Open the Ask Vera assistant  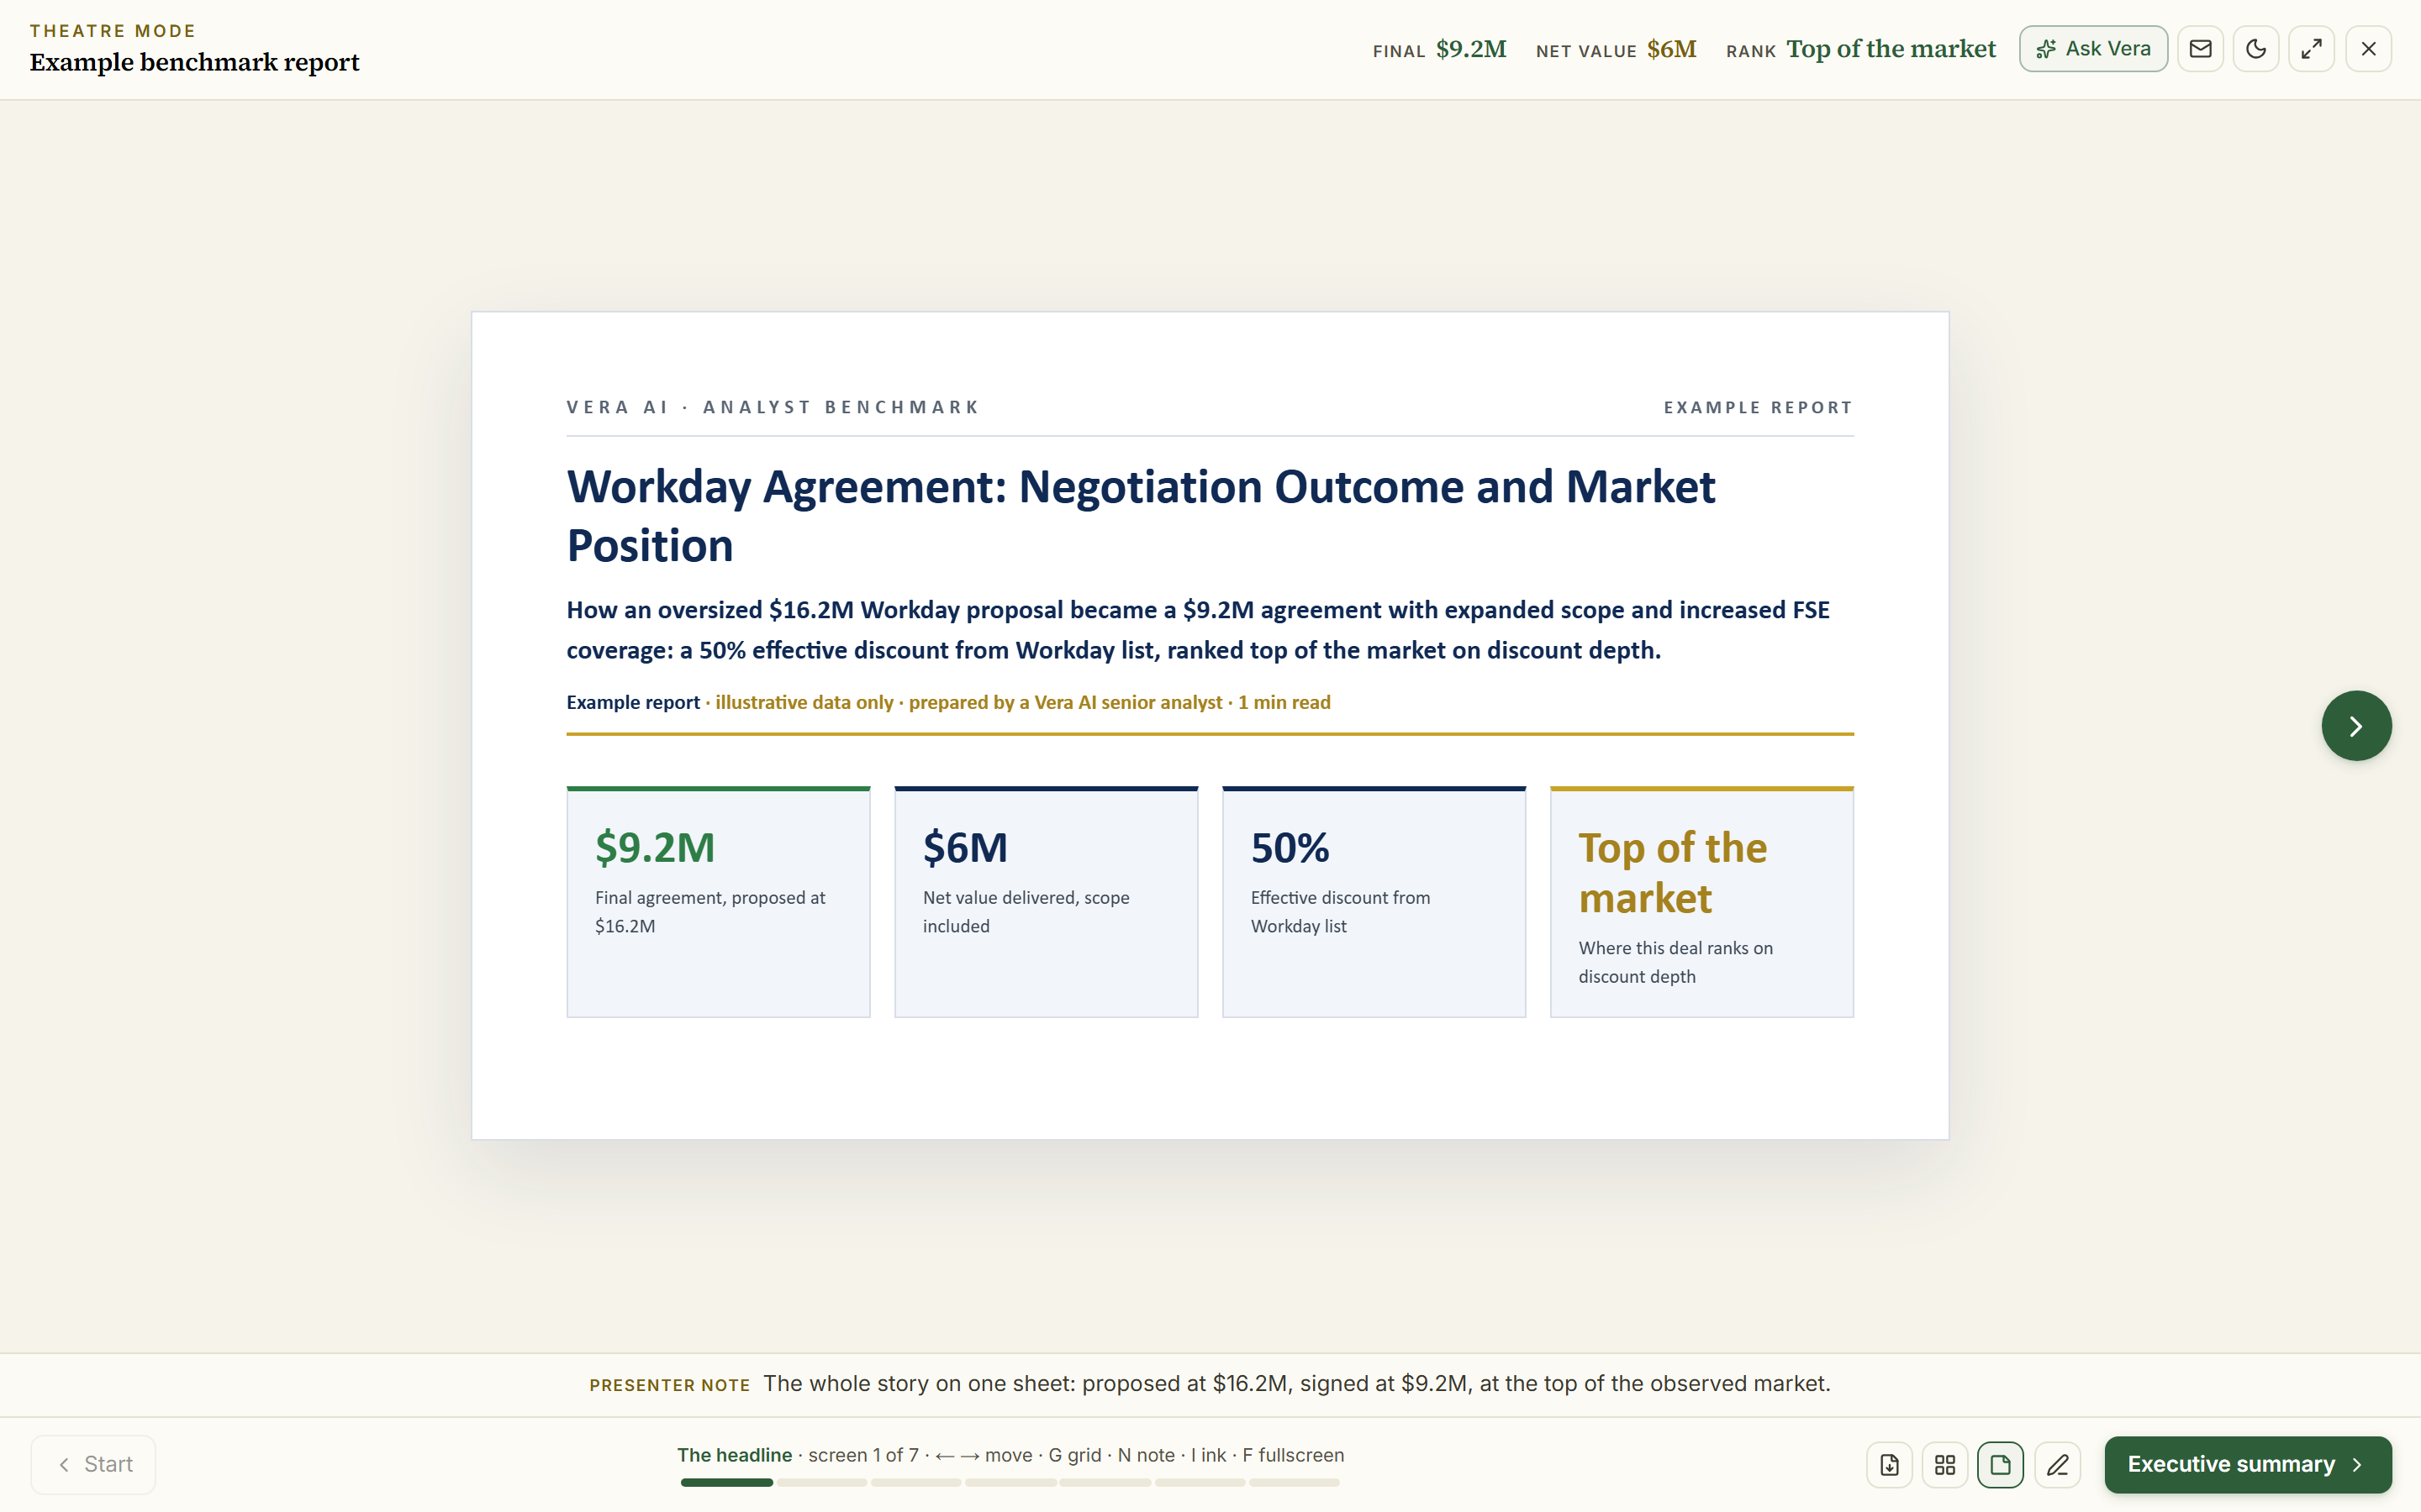point(2093,49)
